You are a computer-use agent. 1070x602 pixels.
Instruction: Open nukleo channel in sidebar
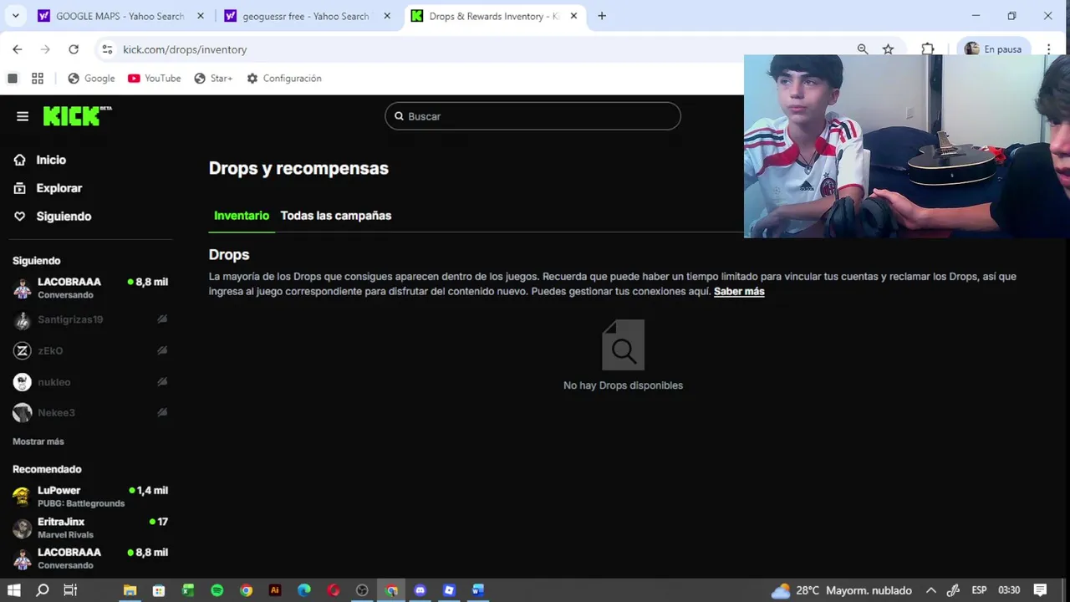pyautogui.click(x=90, y=382)
